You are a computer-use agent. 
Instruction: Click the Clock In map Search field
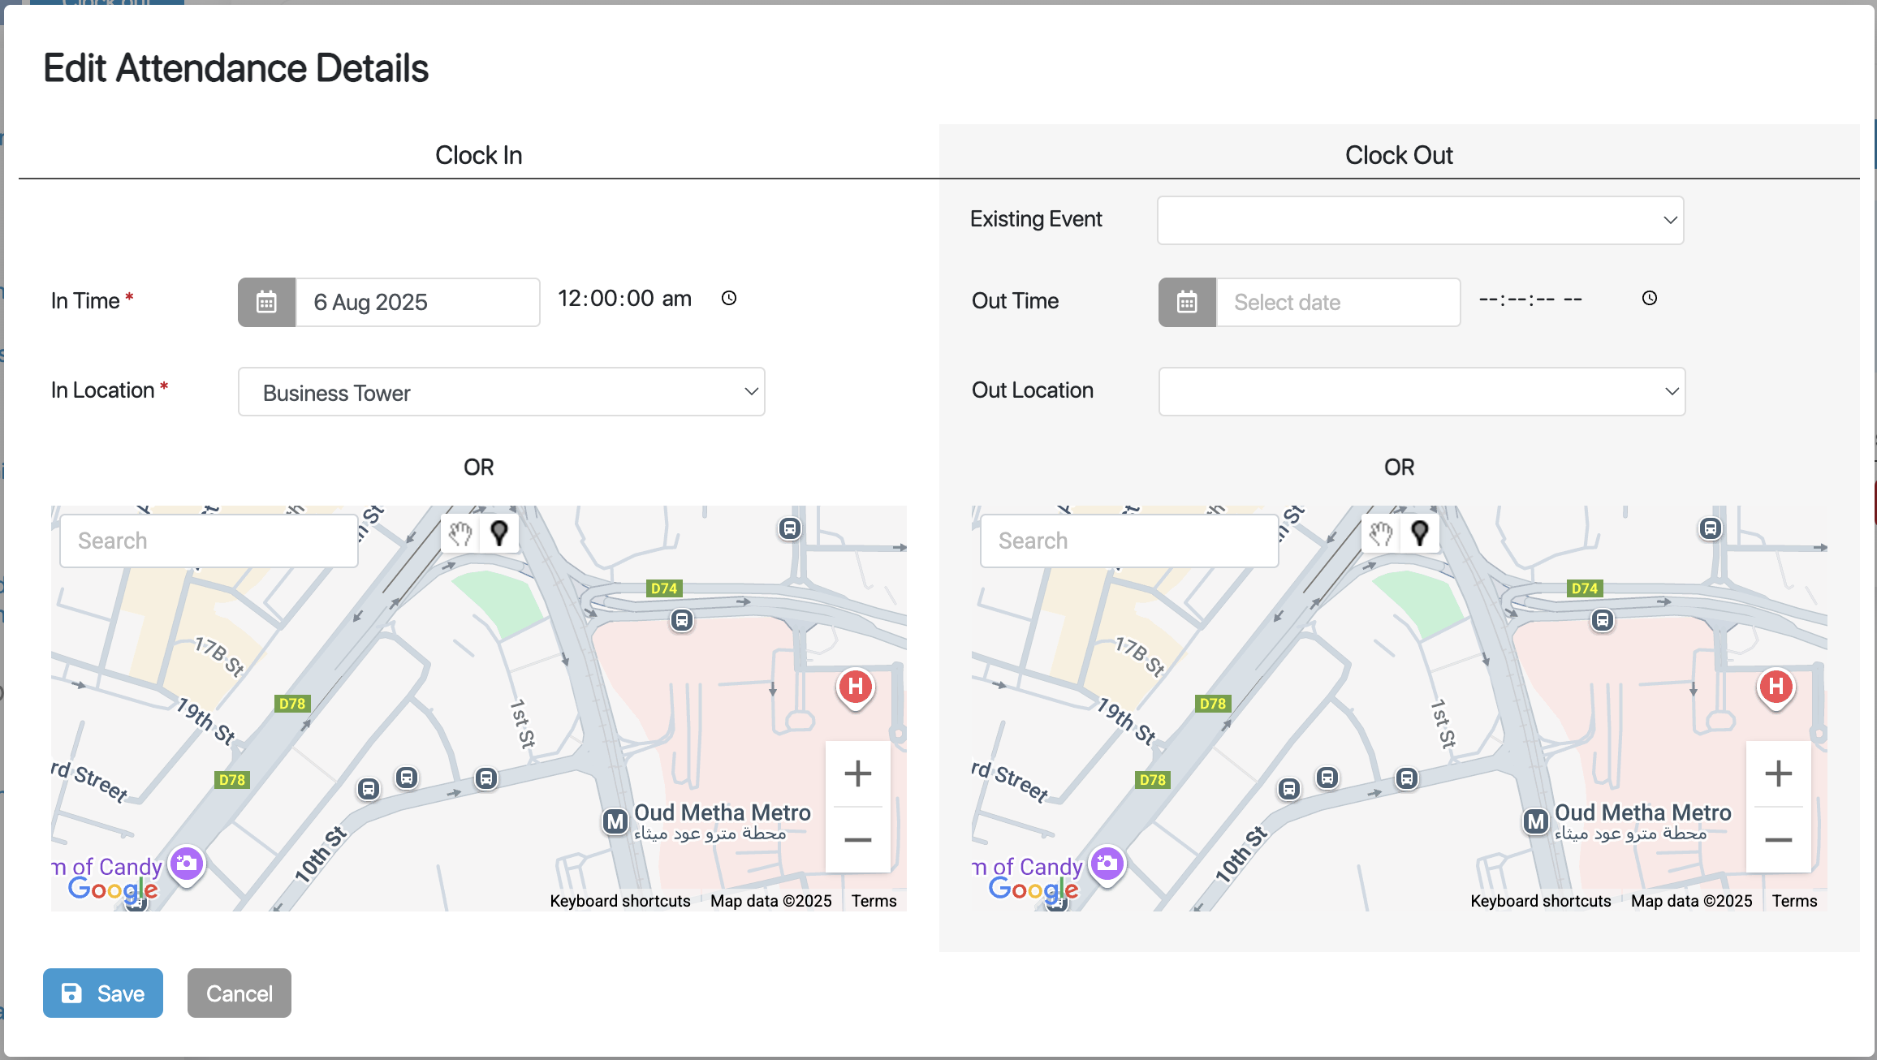pos(209,541)
